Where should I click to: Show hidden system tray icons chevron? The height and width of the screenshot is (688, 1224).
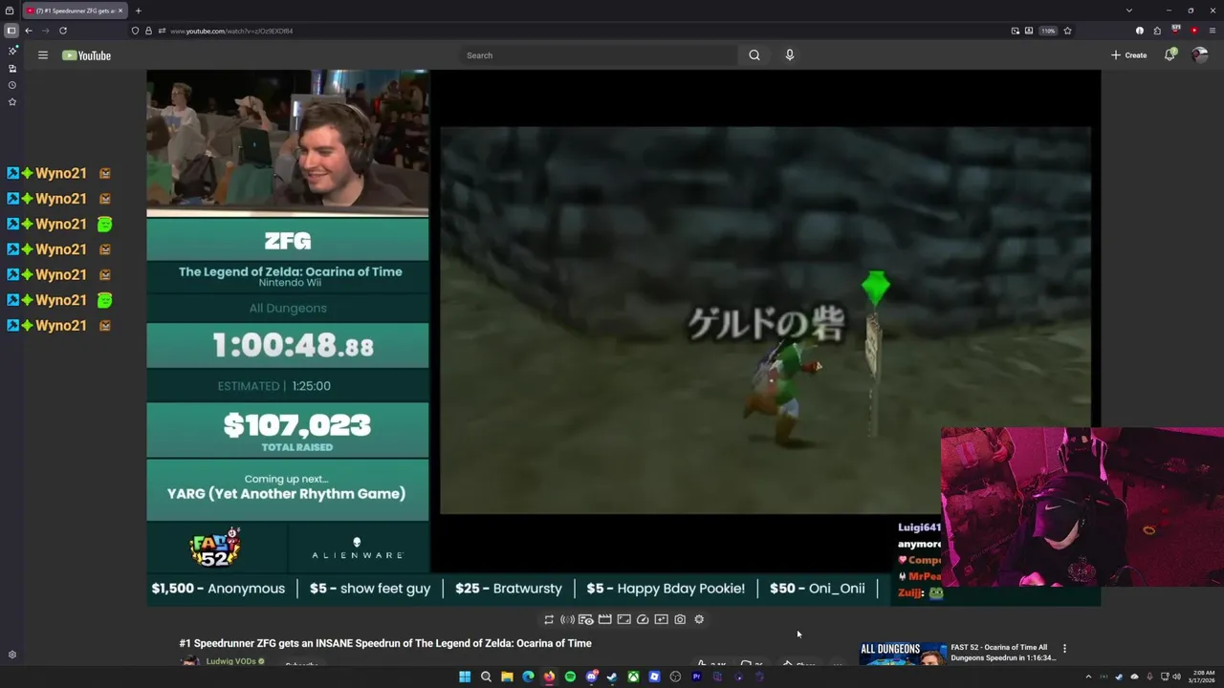coord(1088,677)
